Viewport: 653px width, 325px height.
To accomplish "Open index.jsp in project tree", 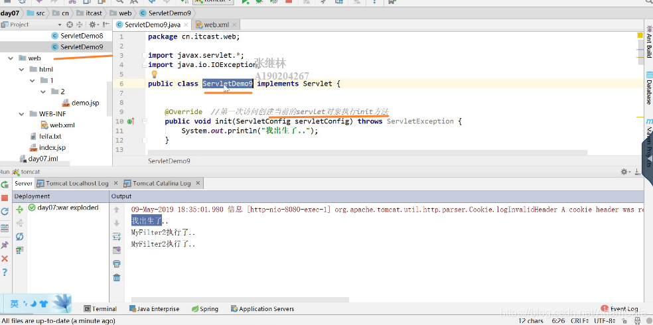I will pos(48,147).
